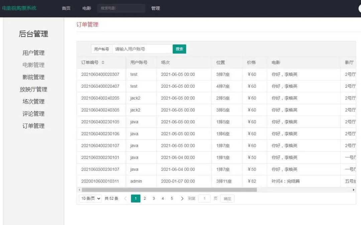
Task: Click the previous page left chevron
Action: click(125, 198)
